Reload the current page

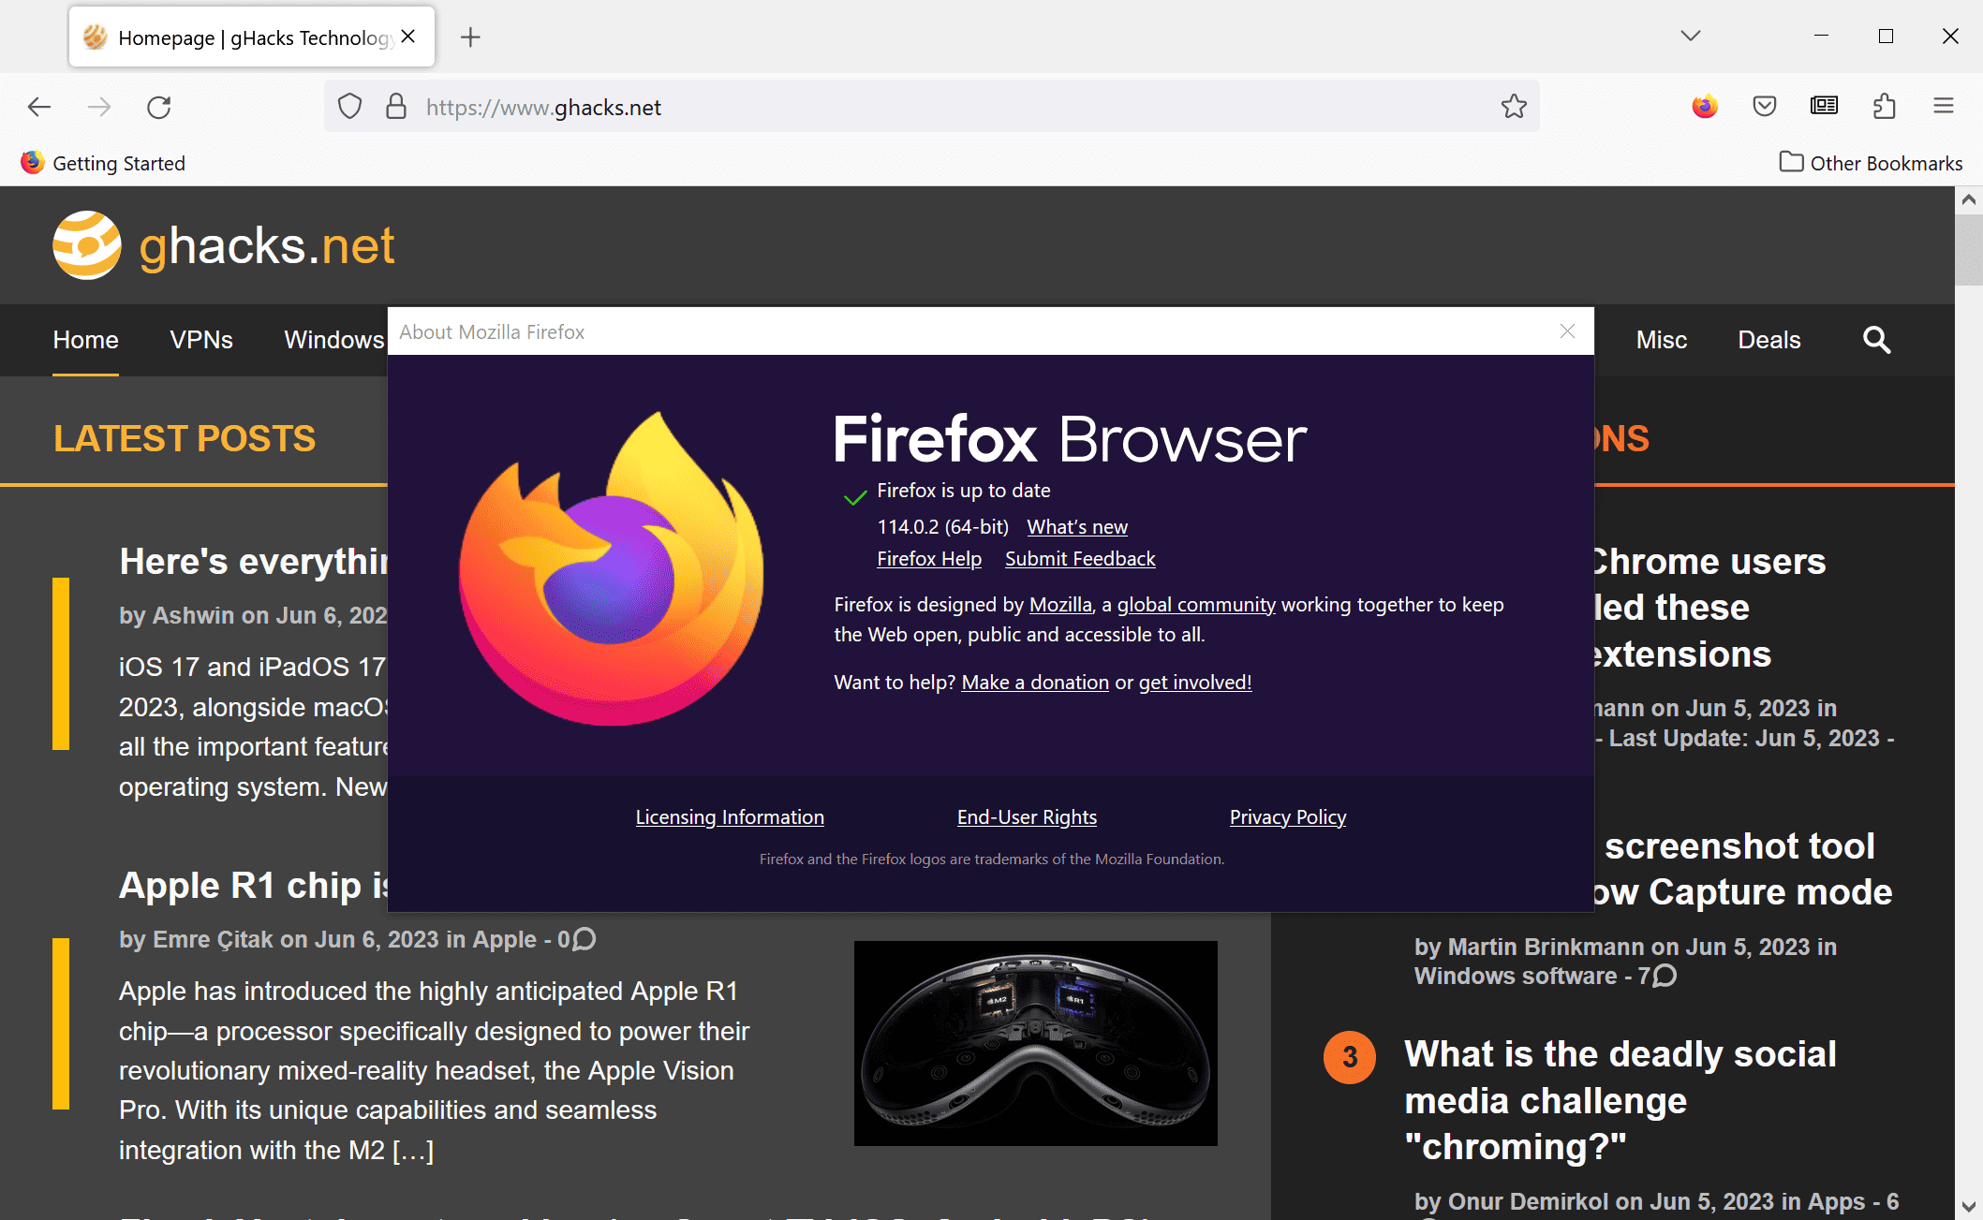pos(159,107)
